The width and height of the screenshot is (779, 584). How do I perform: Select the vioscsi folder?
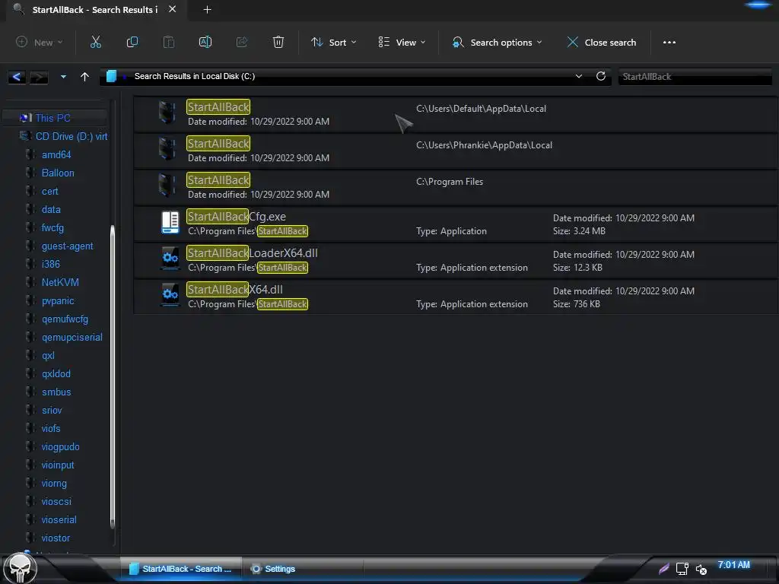point(56,502)
